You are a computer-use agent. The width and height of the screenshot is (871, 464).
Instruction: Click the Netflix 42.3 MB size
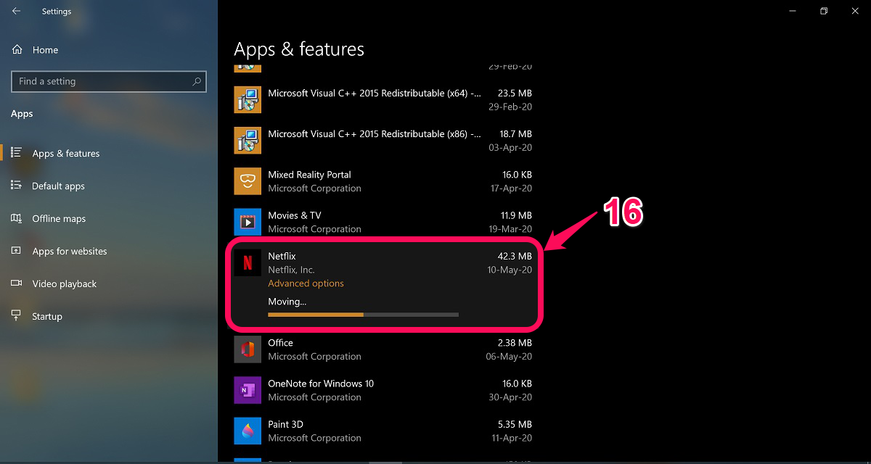pos(515,256)
